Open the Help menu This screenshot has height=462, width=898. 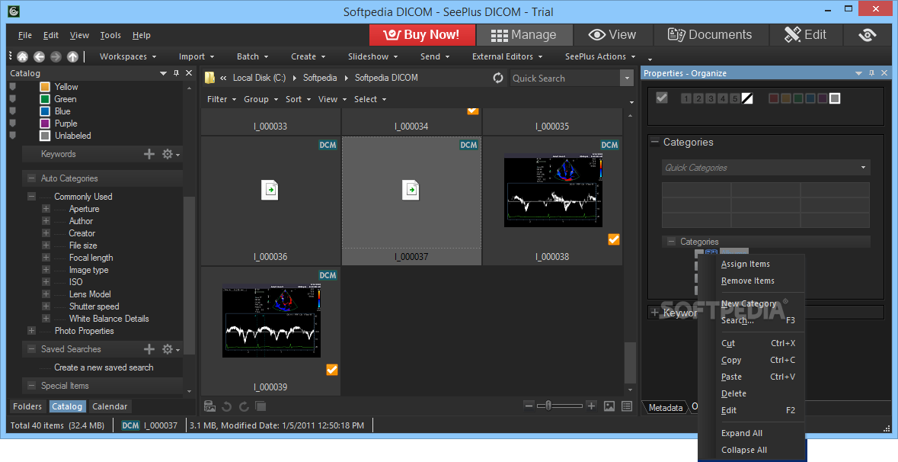coord(142,35)
